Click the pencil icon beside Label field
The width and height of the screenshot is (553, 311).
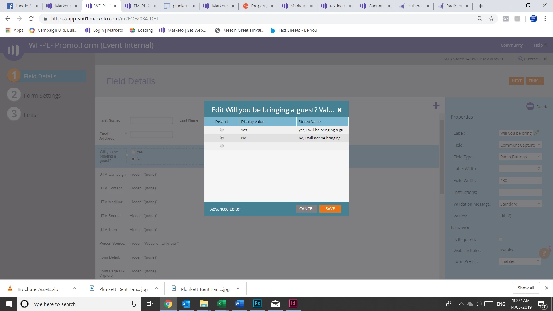tap(537, 133)
